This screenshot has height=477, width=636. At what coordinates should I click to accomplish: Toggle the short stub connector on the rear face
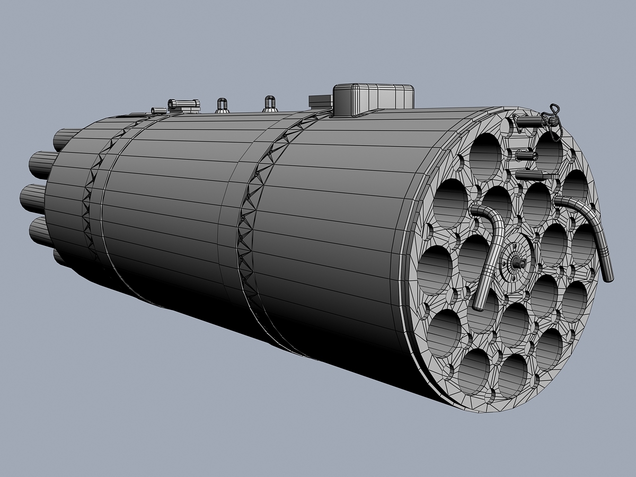click(x=527, y=155)
